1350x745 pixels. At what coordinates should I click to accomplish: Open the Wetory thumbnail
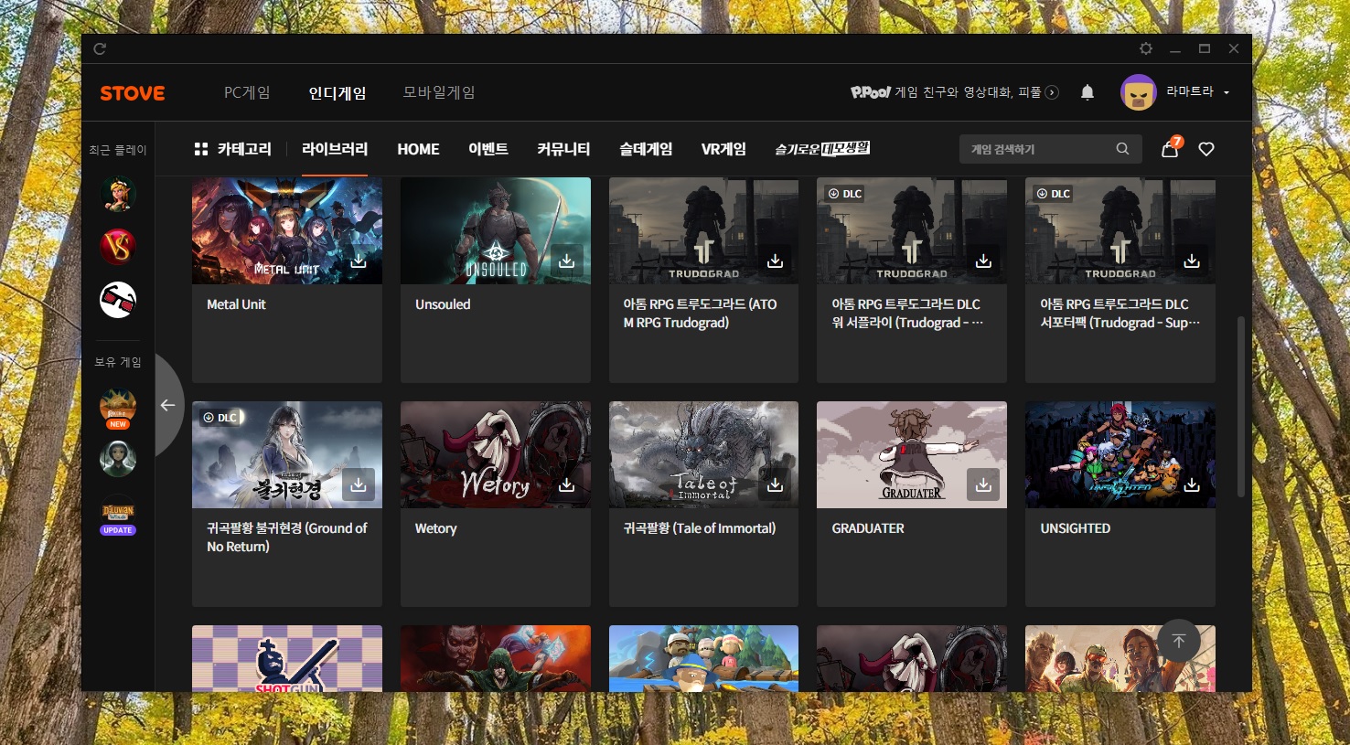(x=496, y=454)
